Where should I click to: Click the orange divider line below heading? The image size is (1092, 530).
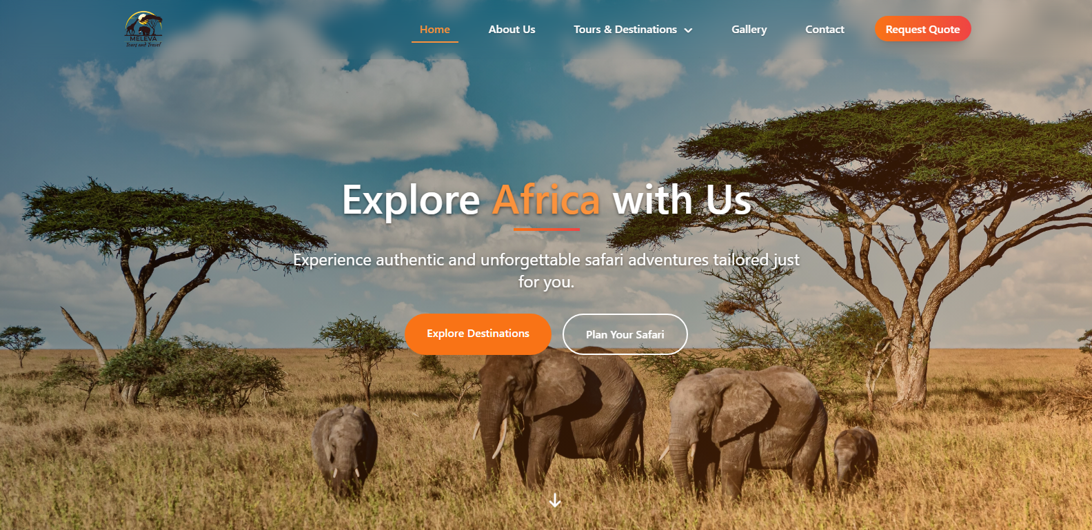pyautogui.click(x=547, y=230)
